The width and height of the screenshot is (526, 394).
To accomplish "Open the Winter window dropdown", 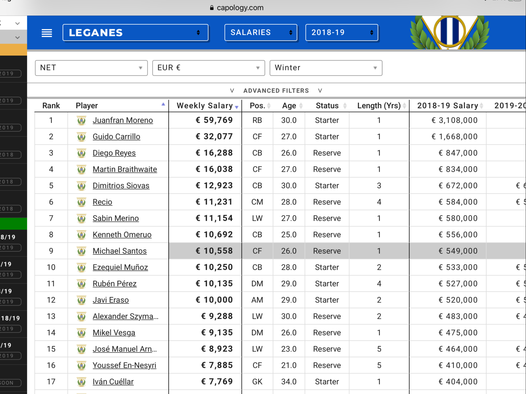I will coord(326,68).
